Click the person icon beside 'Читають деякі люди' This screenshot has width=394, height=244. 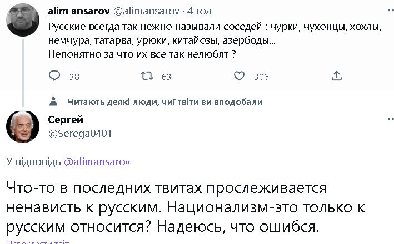point(54,101)
